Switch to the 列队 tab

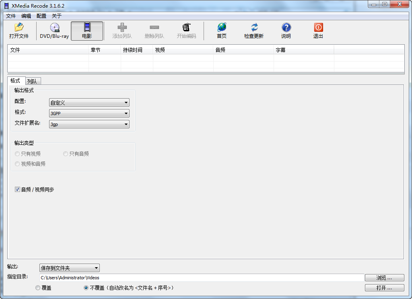(32, 81)
